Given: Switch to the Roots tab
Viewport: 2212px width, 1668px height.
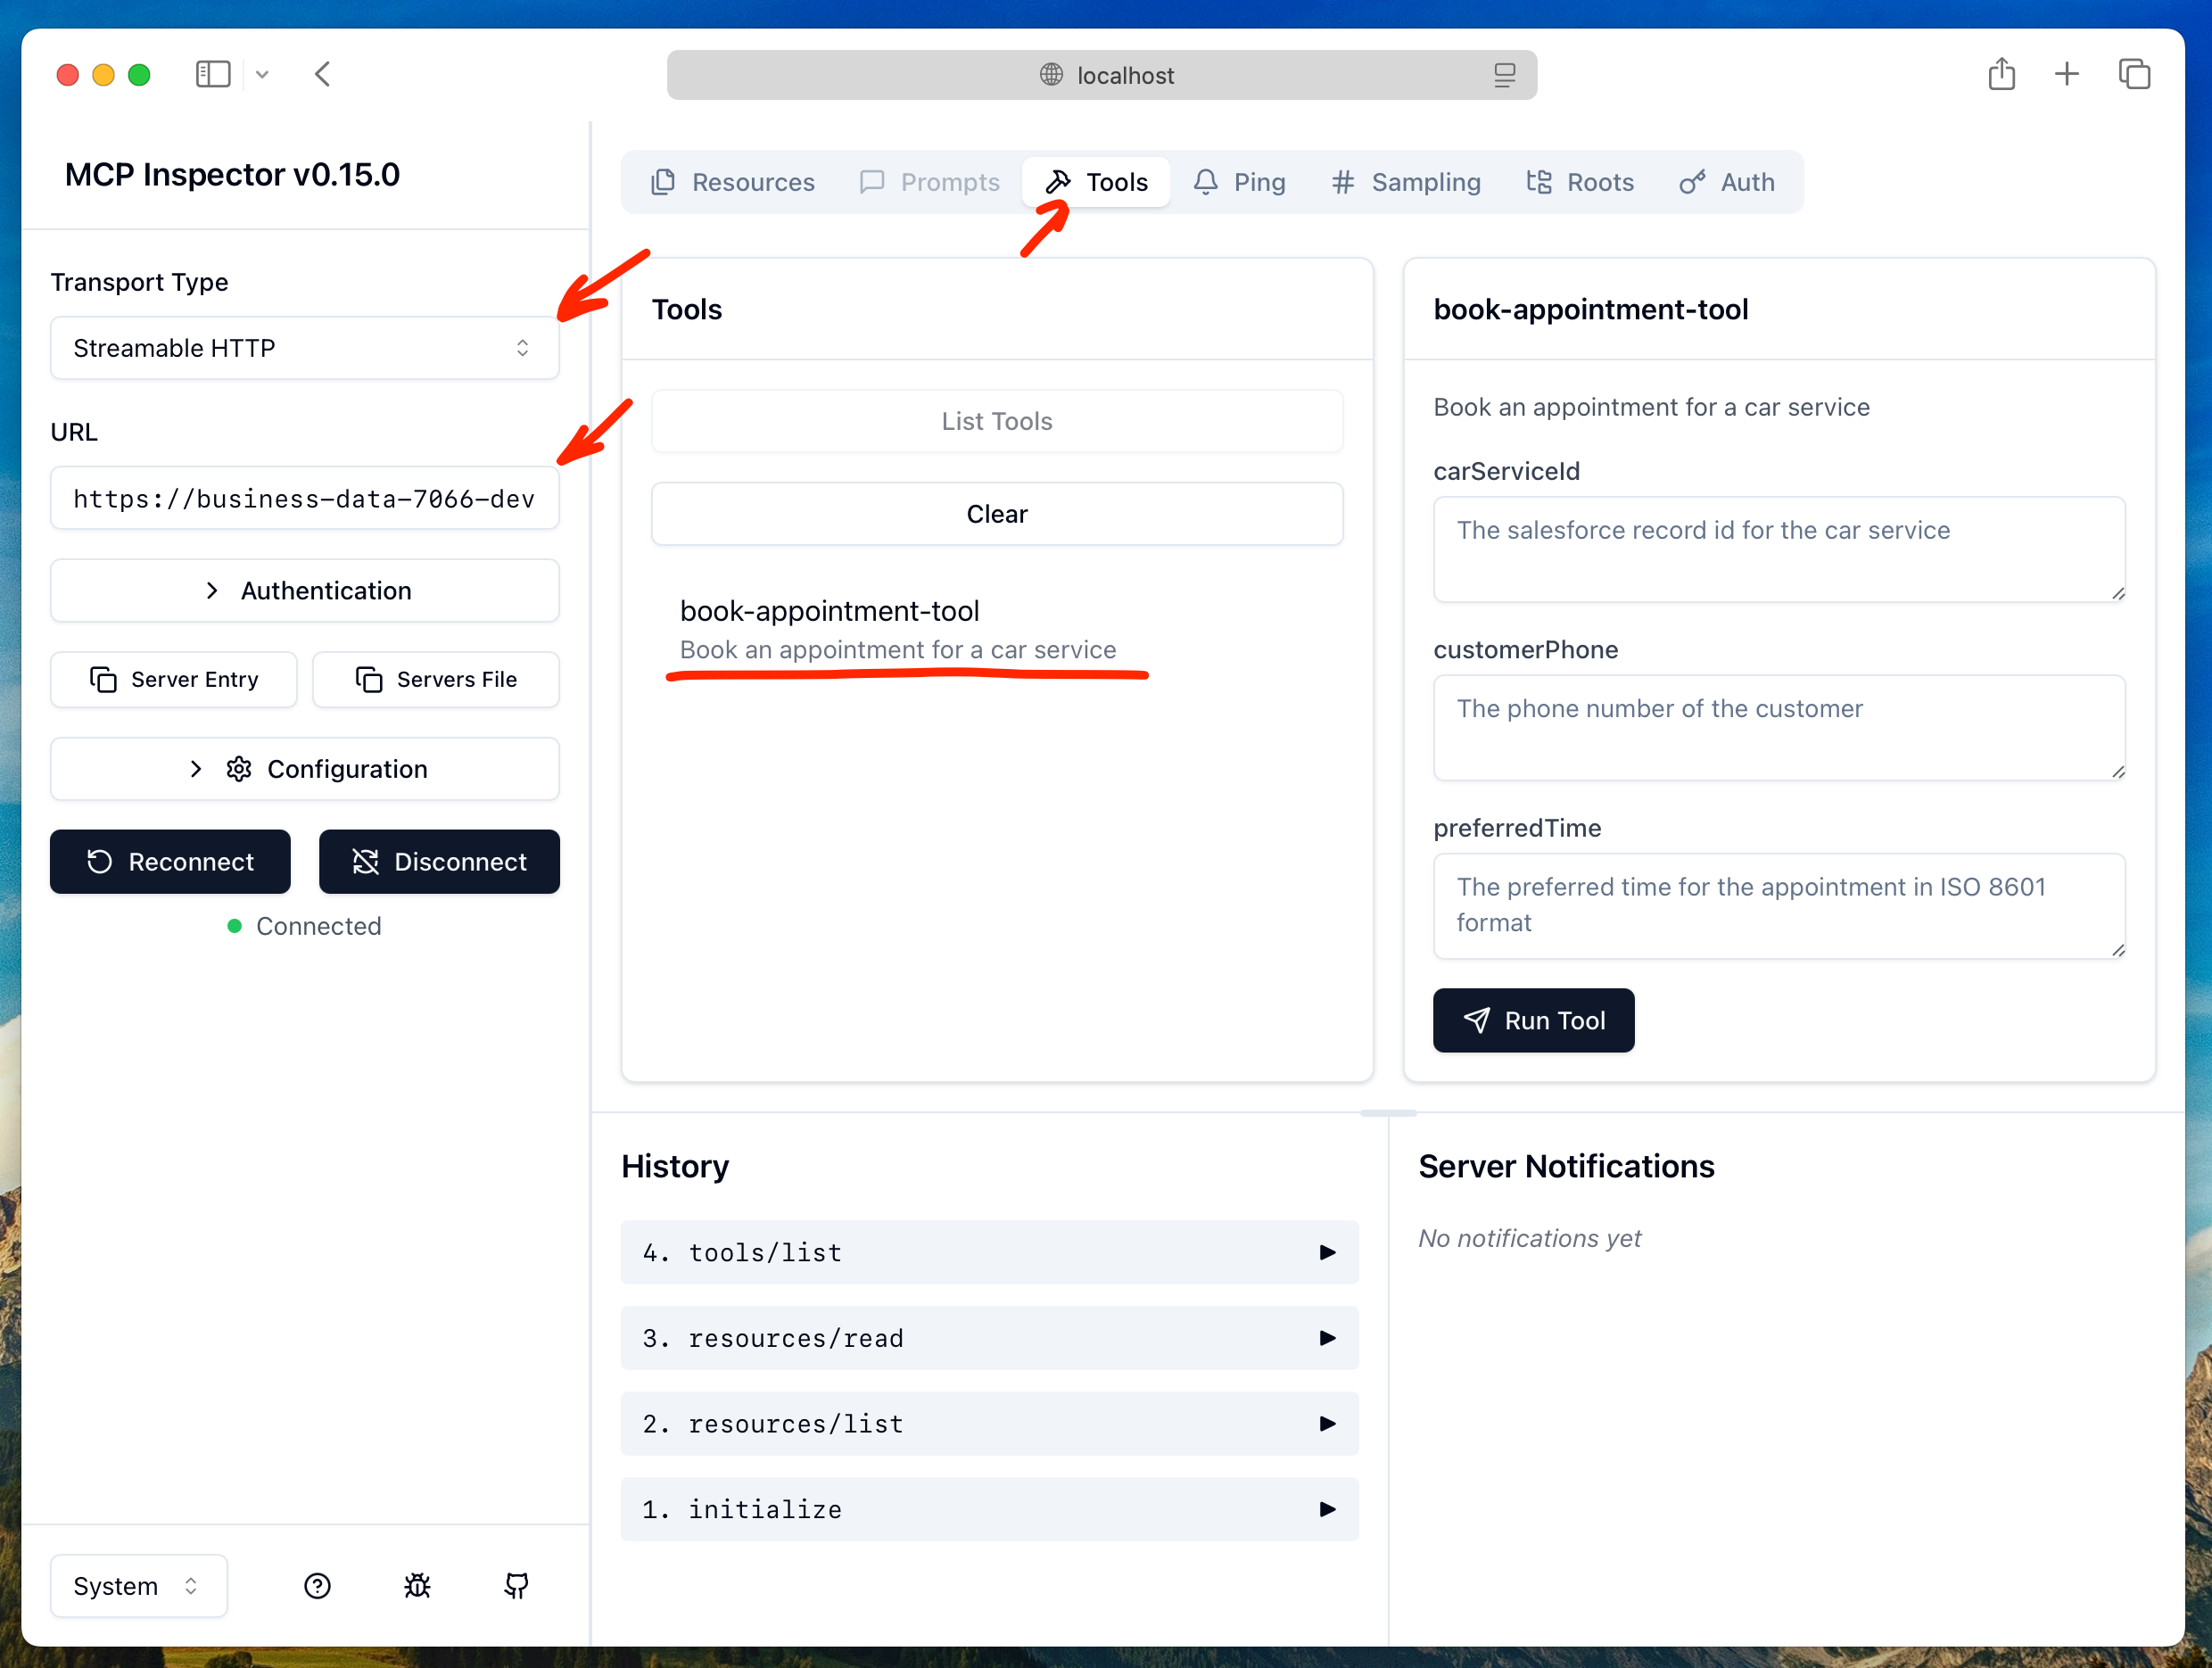Looking at the screenshot, I should click(x=1580, y=182).
